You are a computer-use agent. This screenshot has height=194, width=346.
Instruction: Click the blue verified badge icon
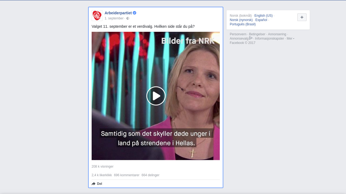pos(135,13)
